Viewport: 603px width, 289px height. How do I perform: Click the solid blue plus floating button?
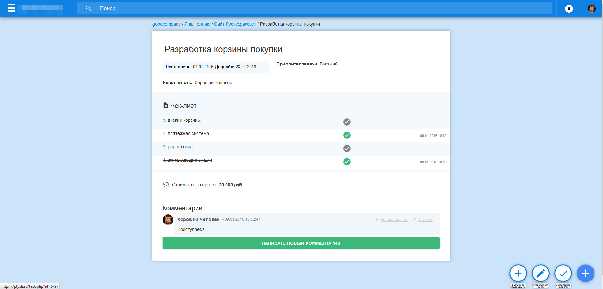pyautogui.click(x=586, y=273)
